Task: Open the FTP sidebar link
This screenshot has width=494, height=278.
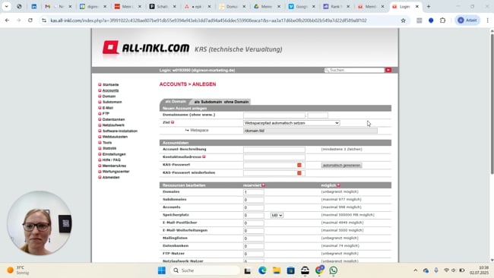Action: tap(106, 114)
